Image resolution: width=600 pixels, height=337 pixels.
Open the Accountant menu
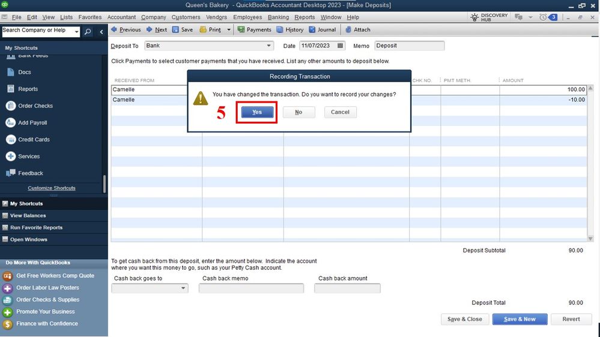click(121, 17)
